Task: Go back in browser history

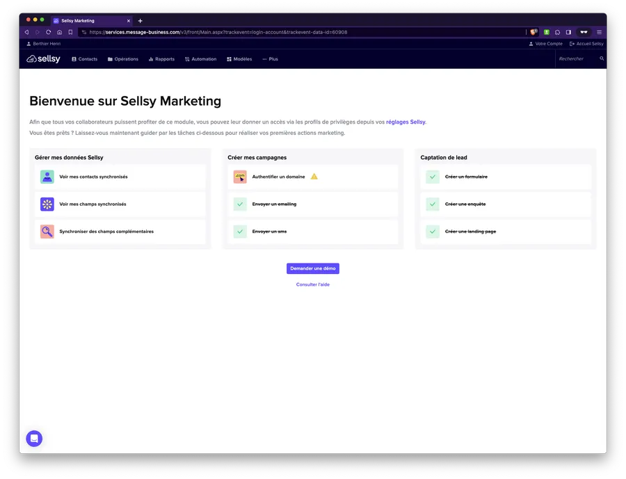Action: pos(26,32)
